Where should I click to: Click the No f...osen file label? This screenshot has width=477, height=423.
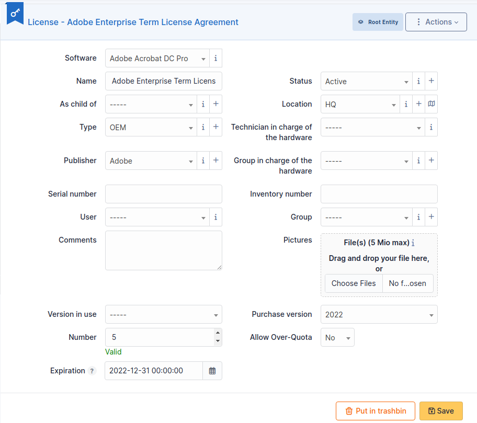coord(407,283)
